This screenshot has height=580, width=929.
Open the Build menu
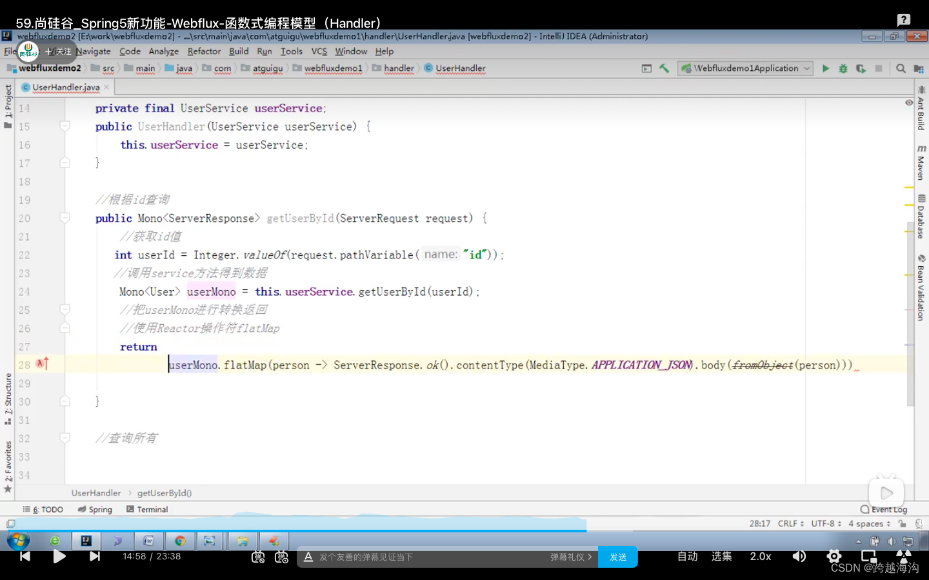pos(239,51)
